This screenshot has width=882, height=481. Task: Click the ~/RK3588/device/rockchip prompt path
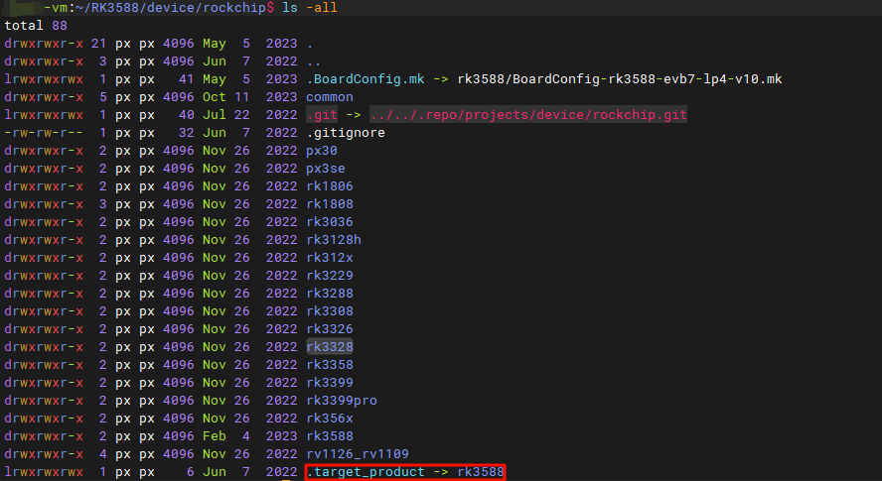pos(171,8)
